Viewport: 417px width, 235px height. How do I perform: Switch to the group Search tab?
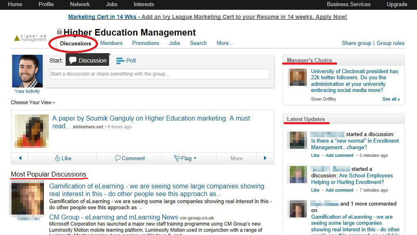pyautogui.click(x=198, y=43)
